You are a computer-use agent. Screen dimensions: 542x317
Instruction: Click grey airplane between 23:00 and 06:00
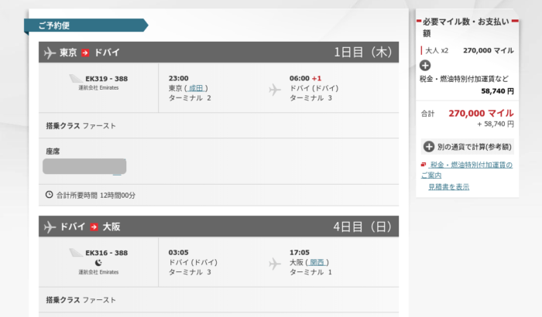coord(275,89)
